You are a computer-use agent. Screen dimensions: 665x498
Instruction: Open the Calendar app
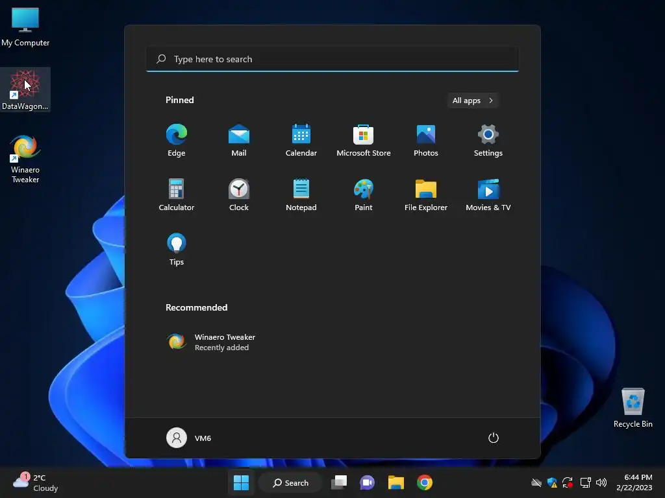pyautogui.click(x=301, y=141)
